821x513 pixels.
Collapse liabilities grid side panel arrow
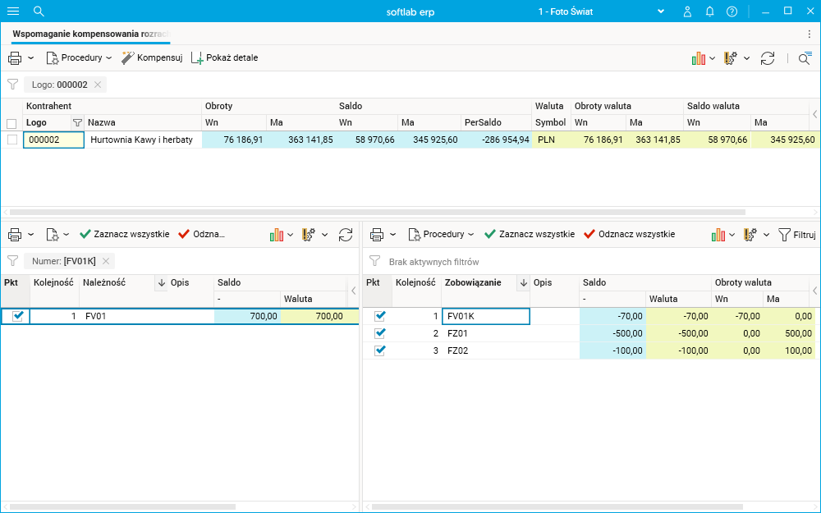pyautogui.click(x=814, y=291)
